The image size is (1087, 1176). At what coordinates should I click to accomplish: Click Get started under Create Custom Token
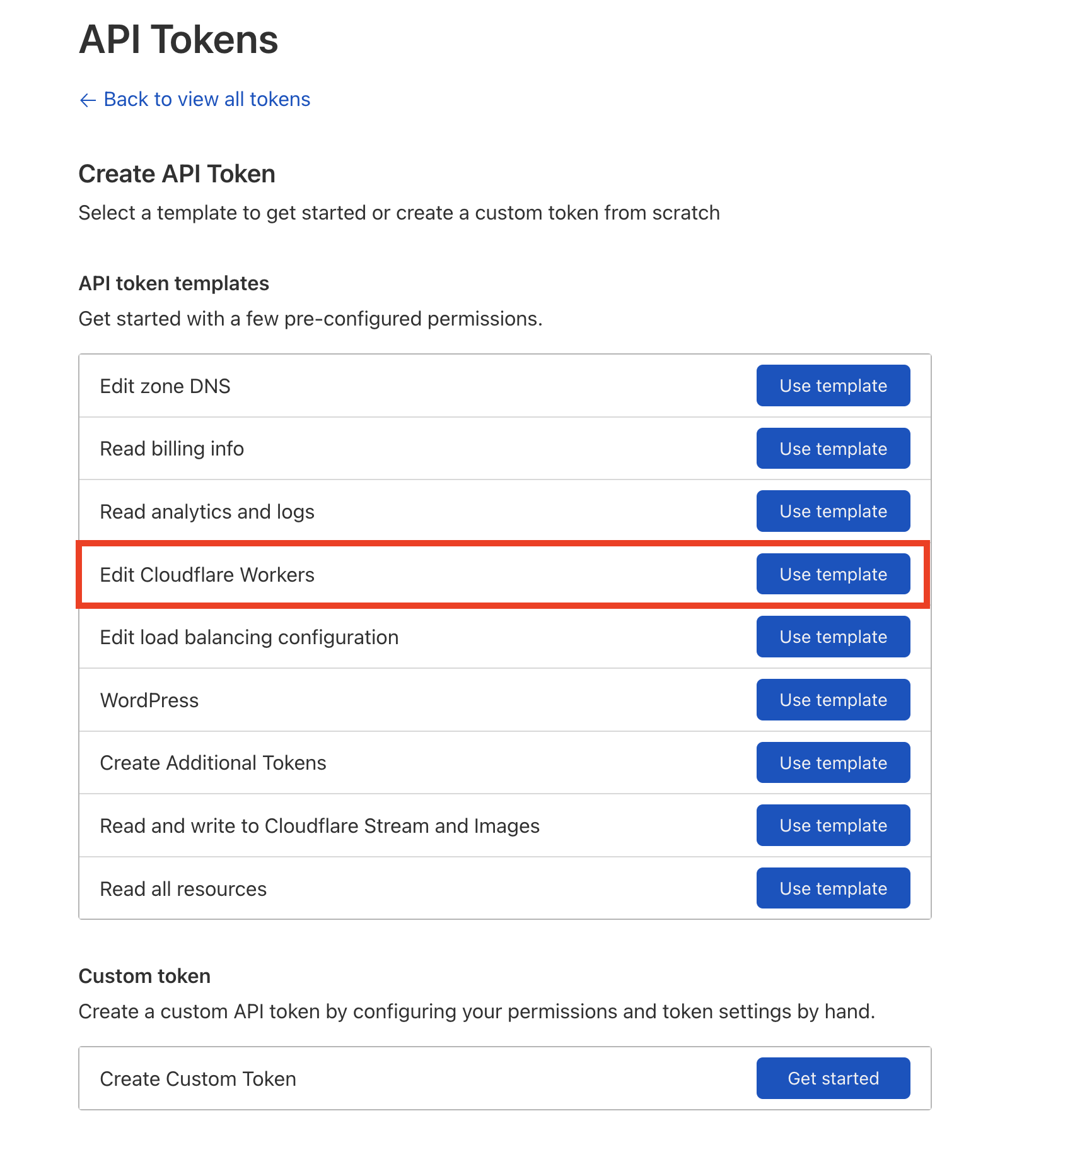pos(832,1078)
